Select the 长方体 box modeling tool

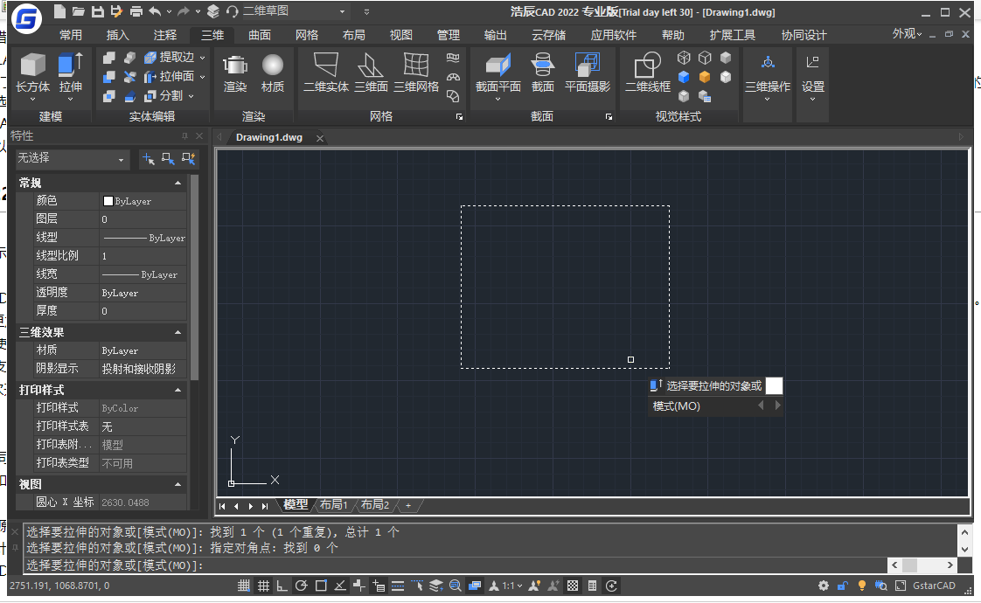pos(32,72)
